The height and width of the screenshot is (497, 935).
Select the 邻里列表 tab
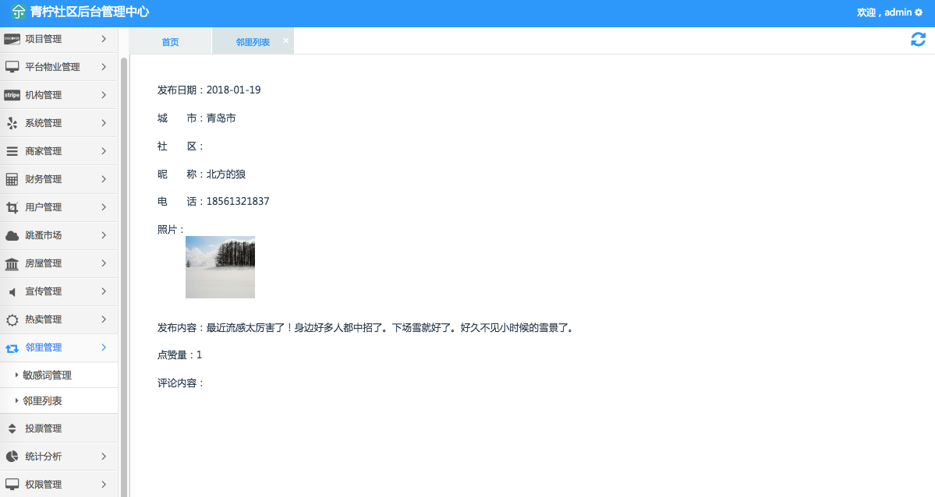(253, 42)
